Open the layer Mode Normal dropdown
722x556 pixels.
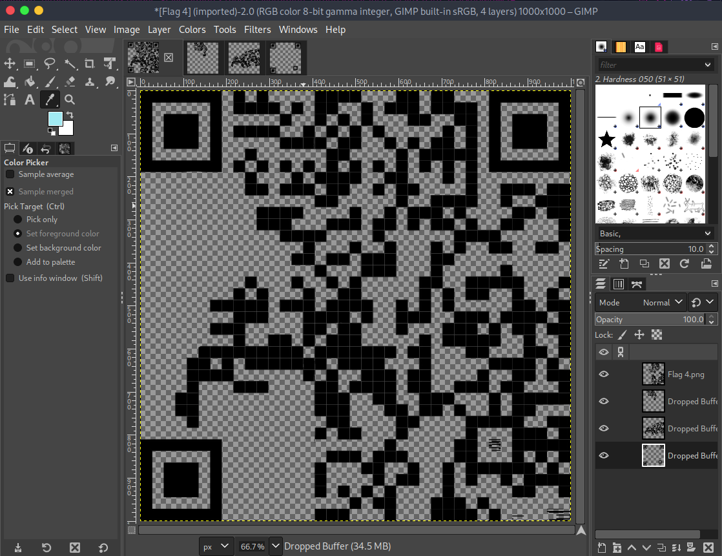(641, 302)
